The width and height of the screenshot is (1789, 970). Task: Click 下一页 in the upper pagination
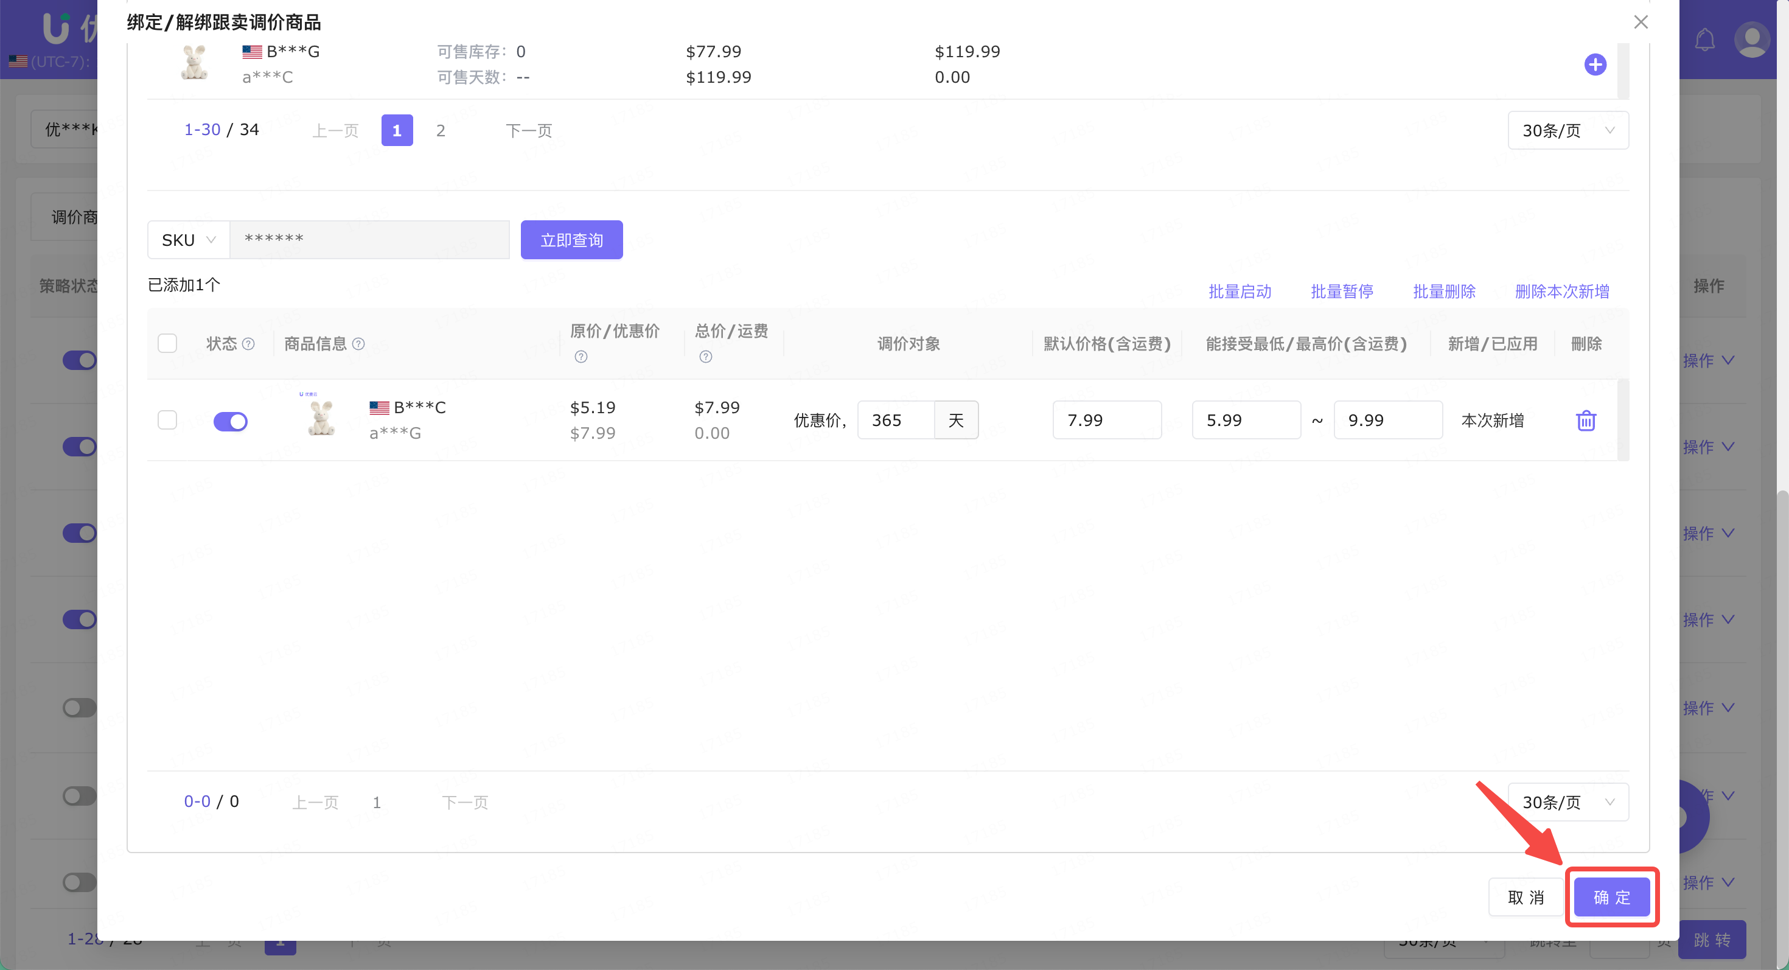[529, 131]
